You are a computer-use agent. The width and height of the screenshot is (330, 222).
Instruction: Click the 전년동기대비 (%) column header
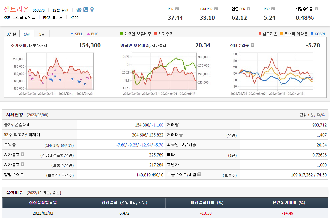click(287, 203)
